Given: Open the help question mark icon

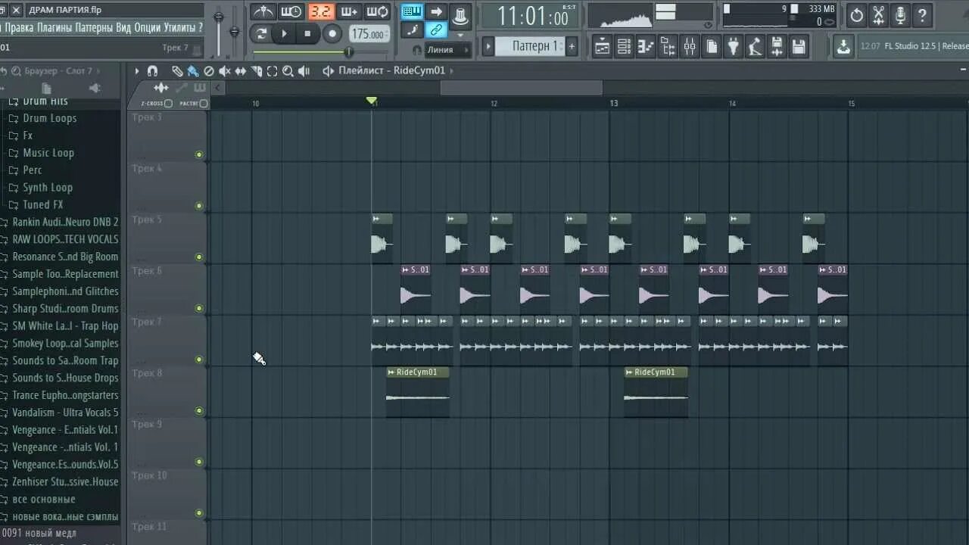Looking at the screenshot, I should [x=922, y=14].
